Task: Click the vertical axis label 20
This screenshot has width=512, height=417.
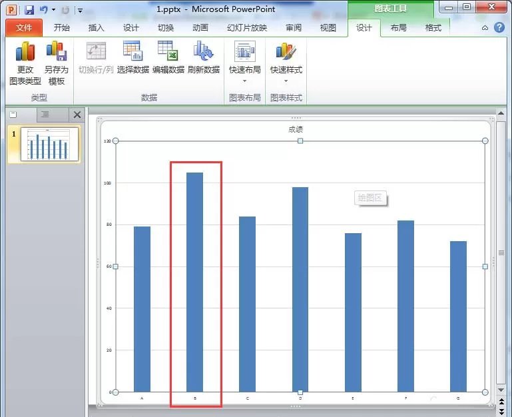Action: click(x=109, y=350)
